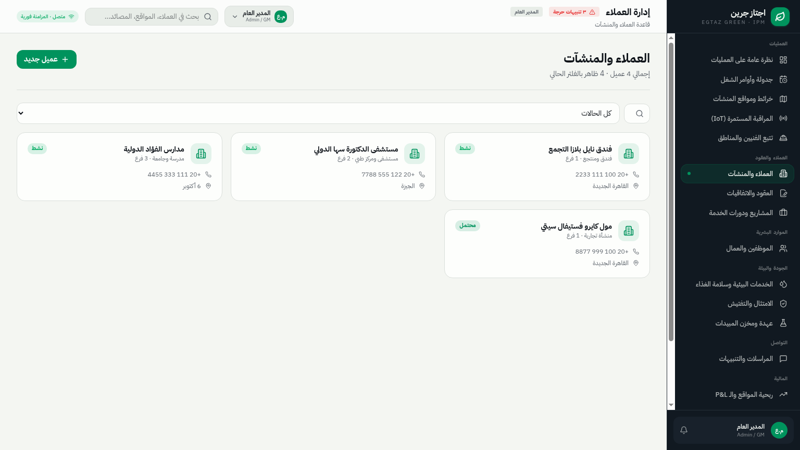Screen dimensions: 800x450
Task: Click الجيزة location text
Action: coord(408,186)
